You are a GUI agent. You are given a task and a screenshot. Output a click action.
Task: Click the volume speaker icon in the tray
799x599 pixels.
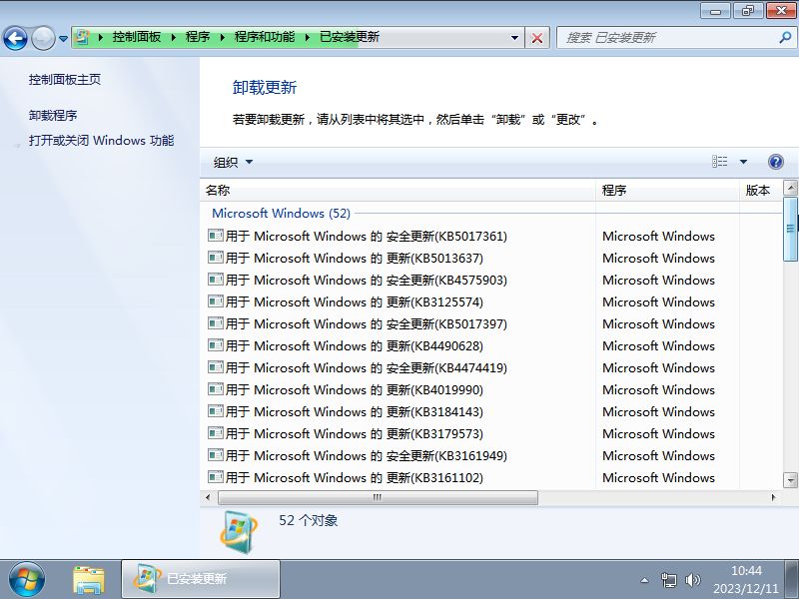pyautogui.click(x=694, y=579)
